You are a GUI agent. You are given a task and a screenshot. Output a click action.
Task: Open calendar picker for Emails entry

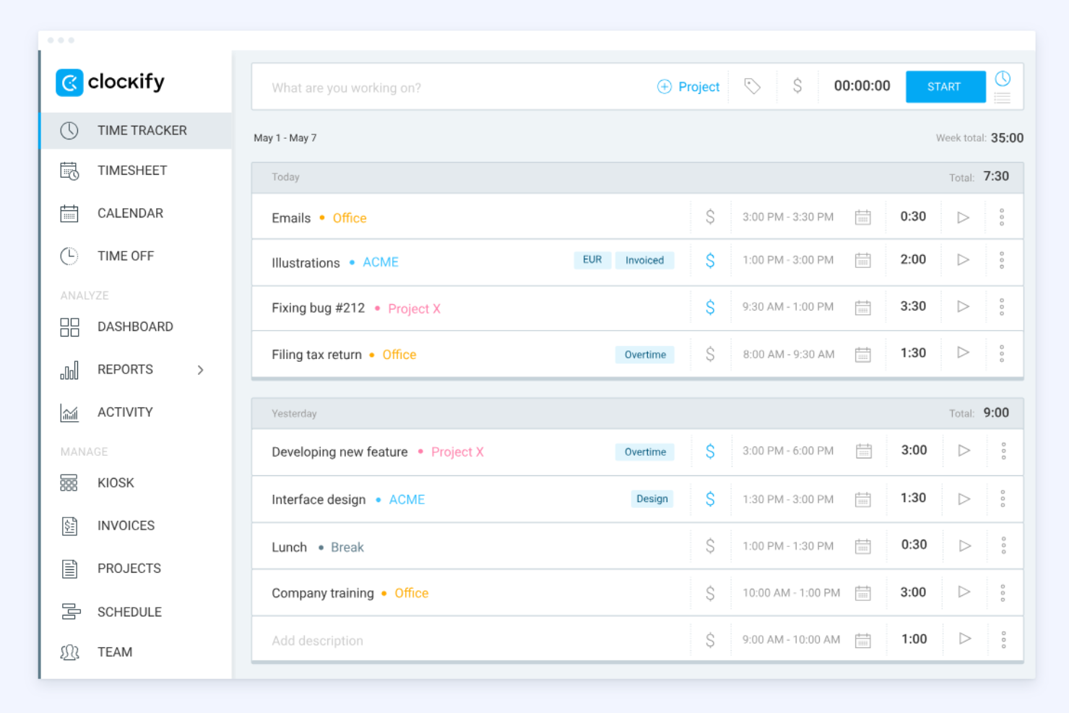862,217
